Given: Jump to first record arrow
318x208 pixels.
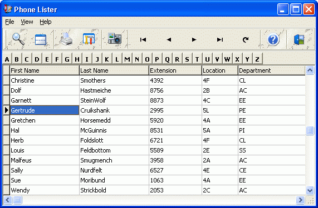Looking at the screenshot, I should click(x=143, y=39).
